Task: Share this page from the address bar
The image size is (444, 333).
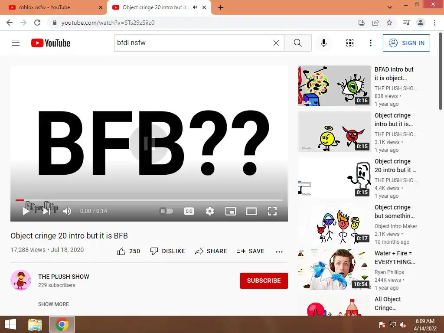Action: tap(375, 23)
